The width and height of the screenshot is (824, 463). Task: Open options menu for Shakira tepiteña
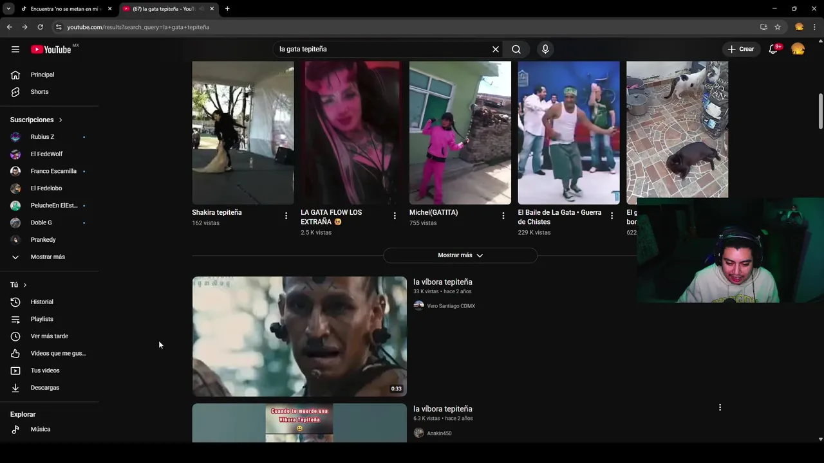[x=286, y=216]
